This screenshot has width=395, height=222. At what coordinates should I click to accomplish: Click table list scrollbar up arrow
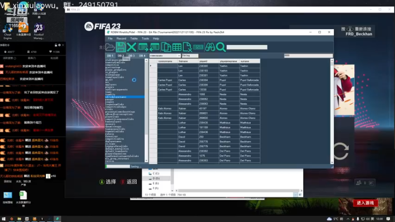(146, 61)
